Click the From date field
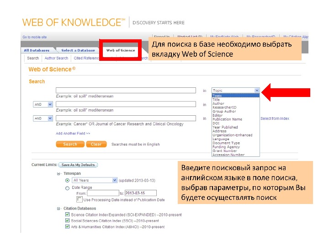Image resolution: width=329 pixels, height=247 pixels. pos(103,193)
